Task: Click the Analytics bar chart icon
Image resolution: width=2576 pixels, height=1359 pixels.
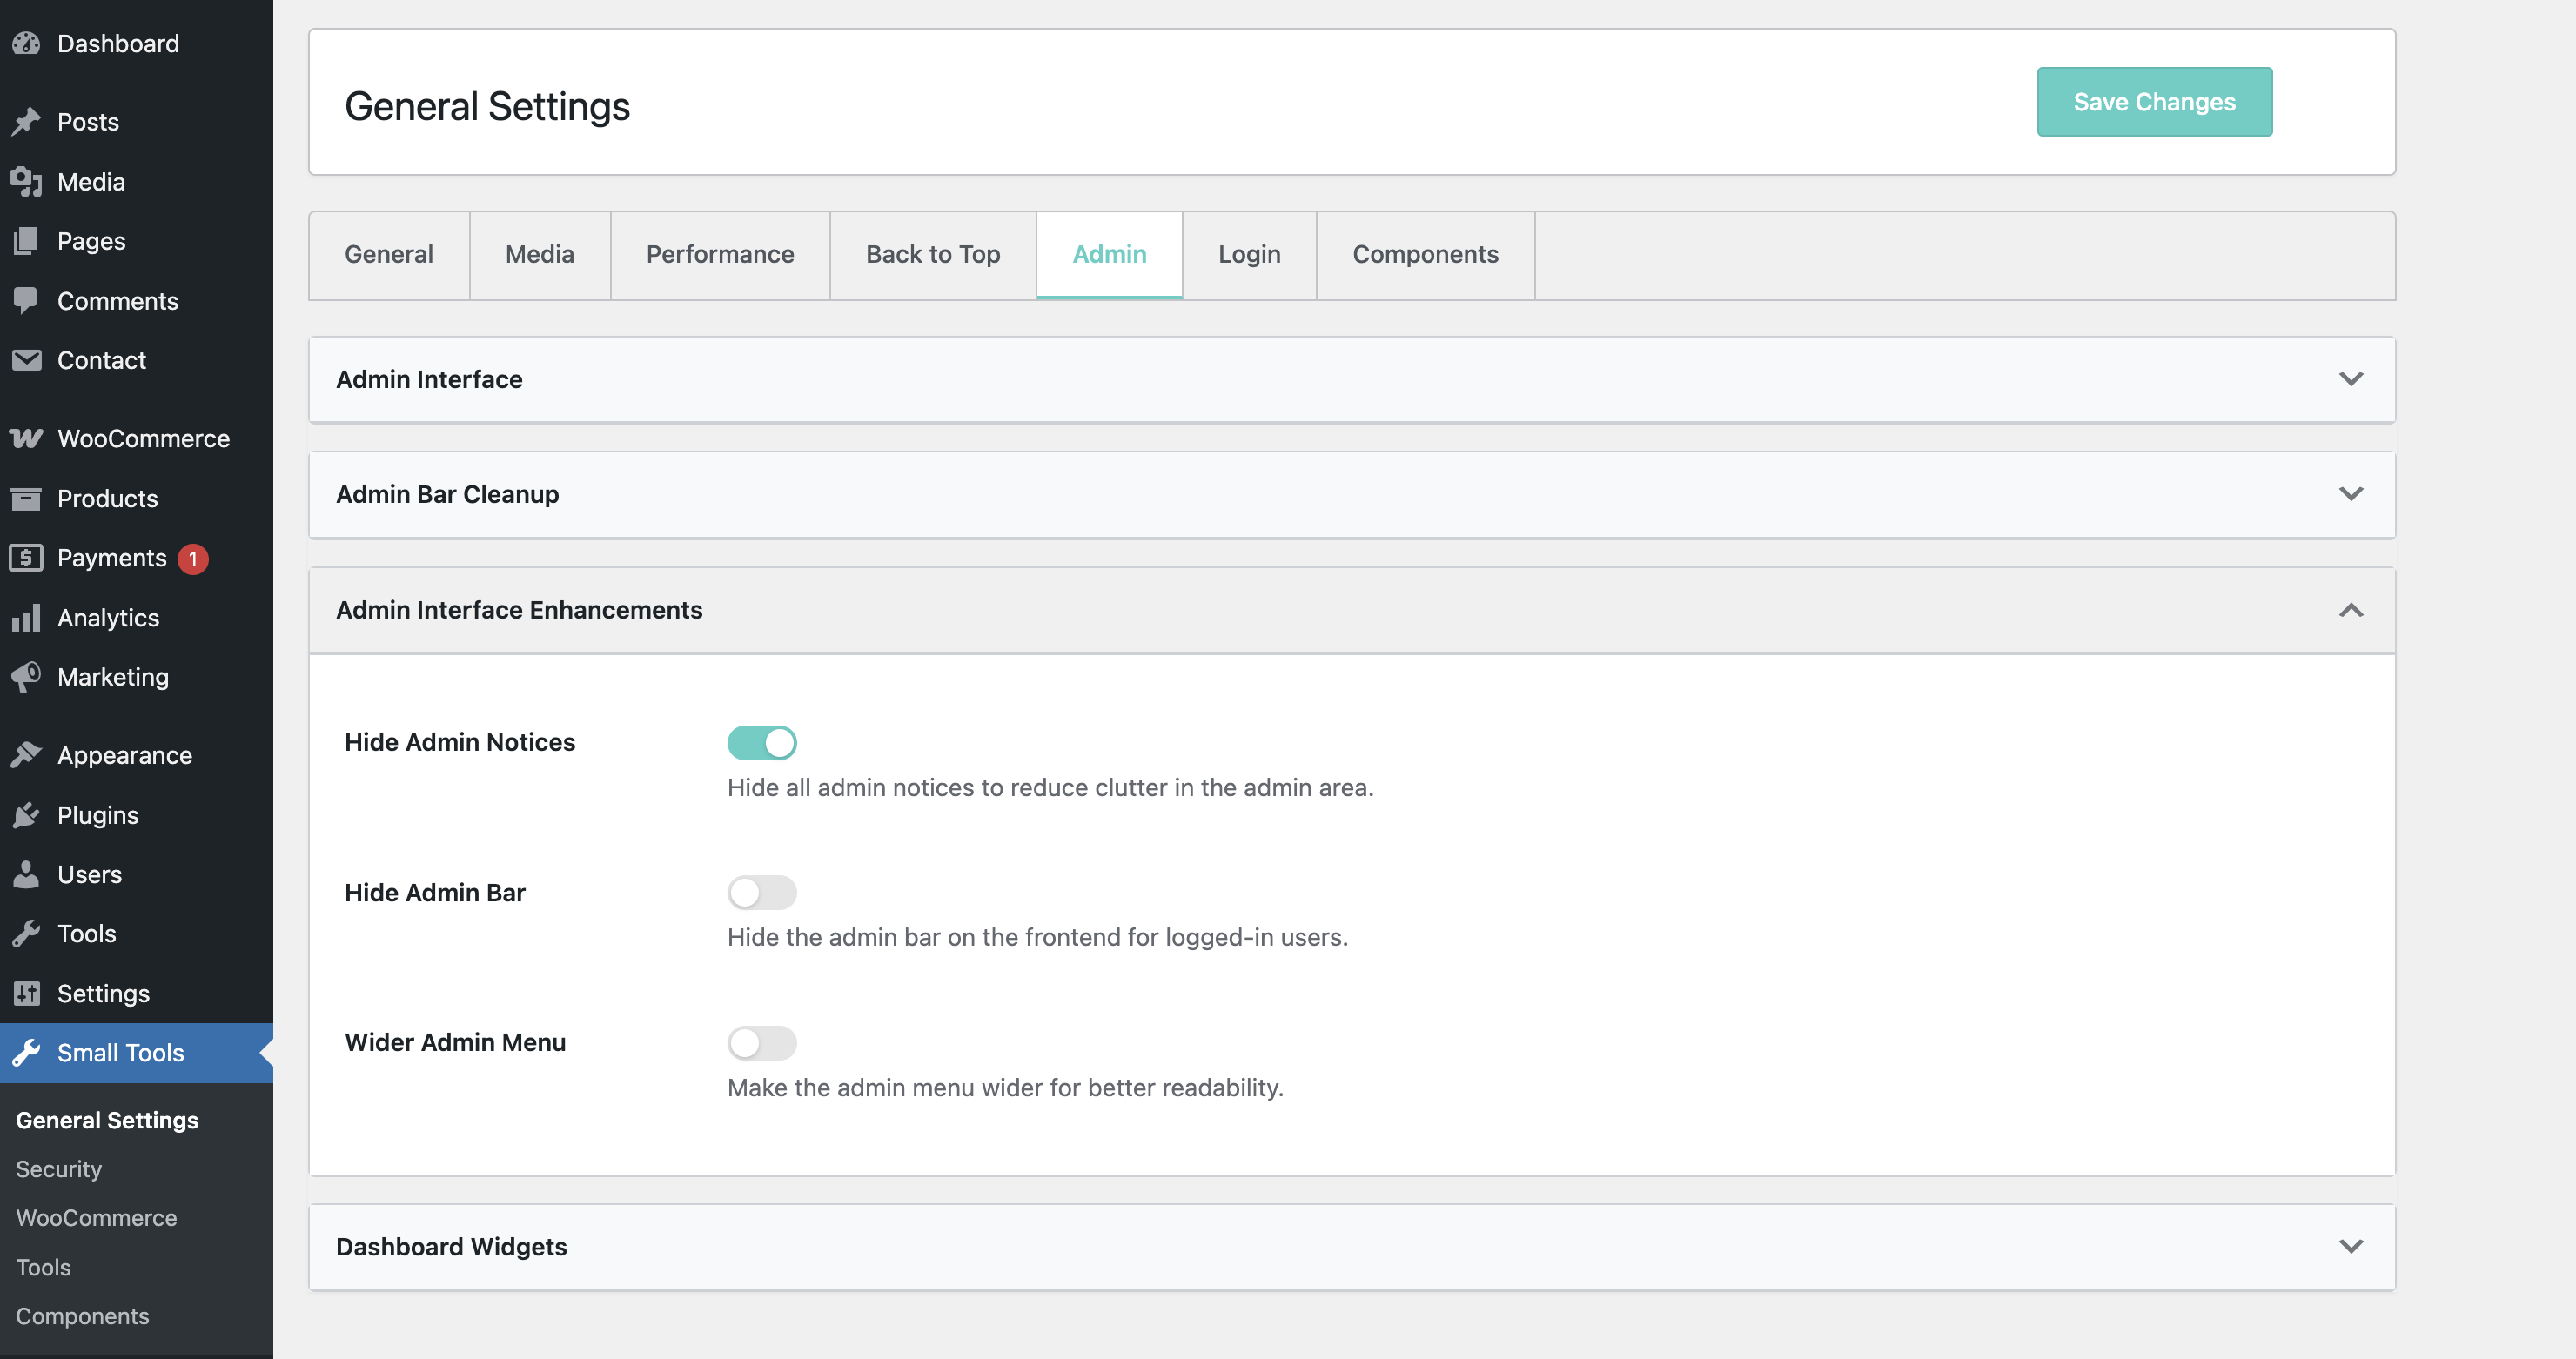Action: (26, 617)
